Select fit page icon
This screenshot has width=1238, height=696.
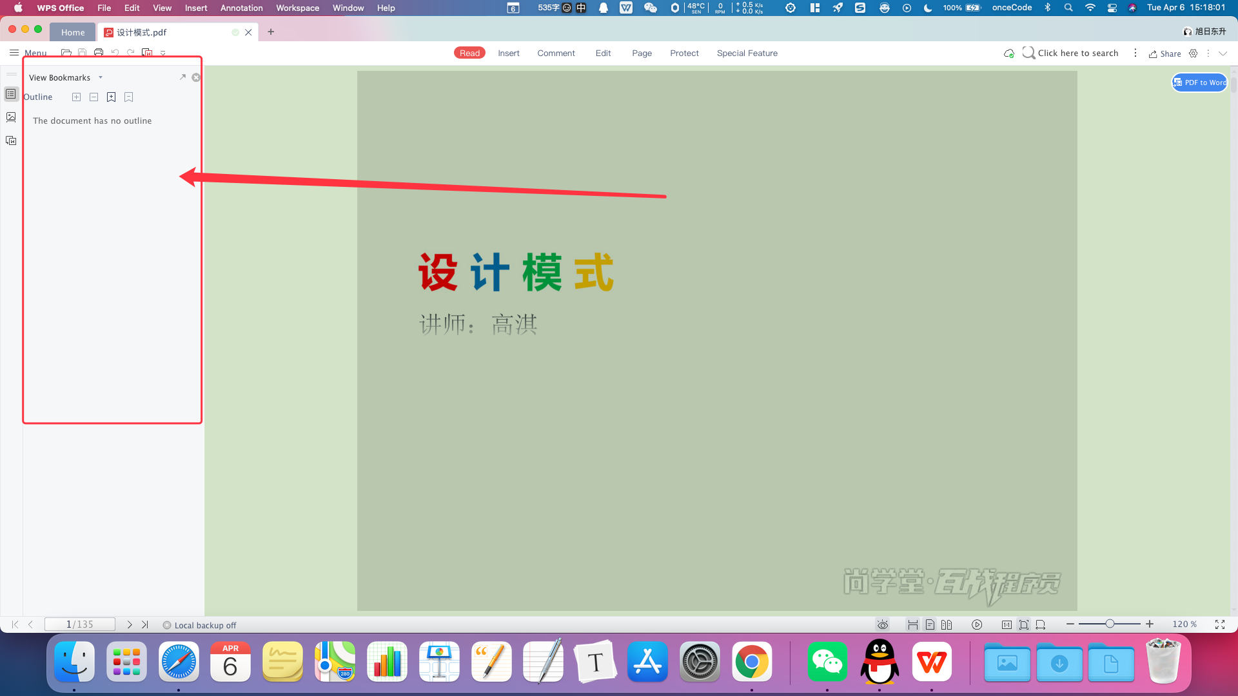1024,624
